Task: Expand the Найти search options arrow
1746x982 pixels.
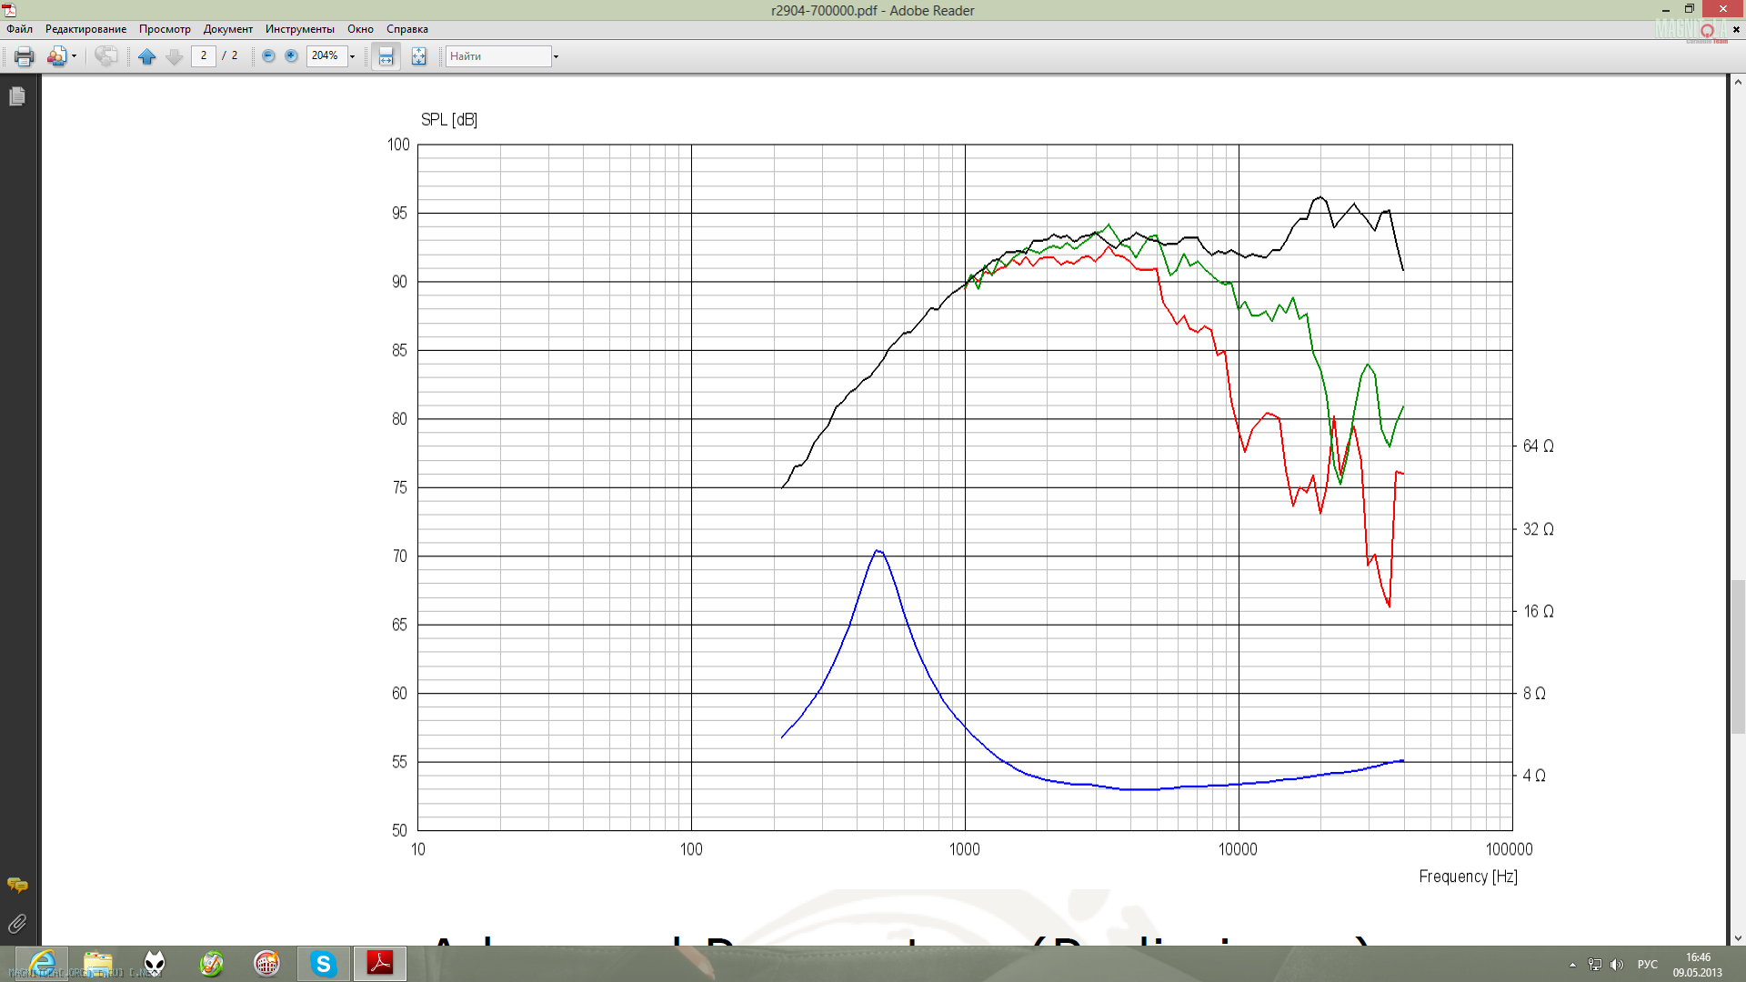Action: click(556, 56)
